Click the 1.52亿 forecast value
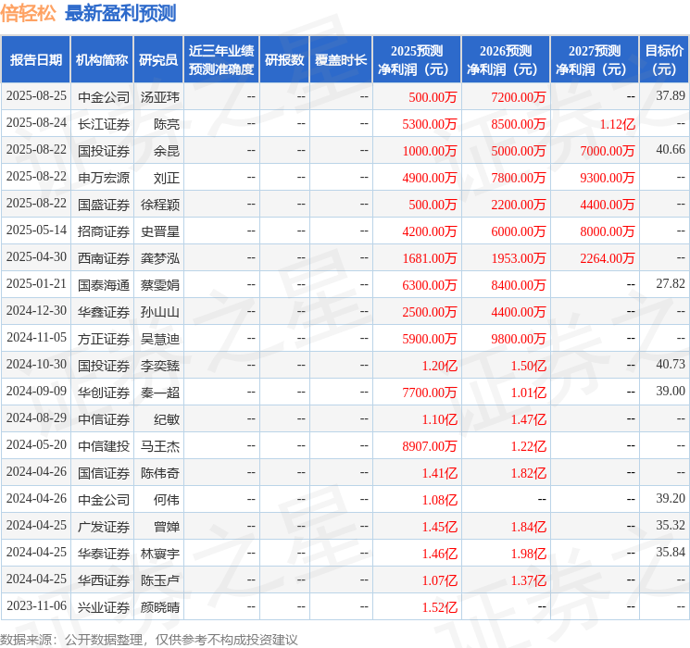 pos(440,607)
